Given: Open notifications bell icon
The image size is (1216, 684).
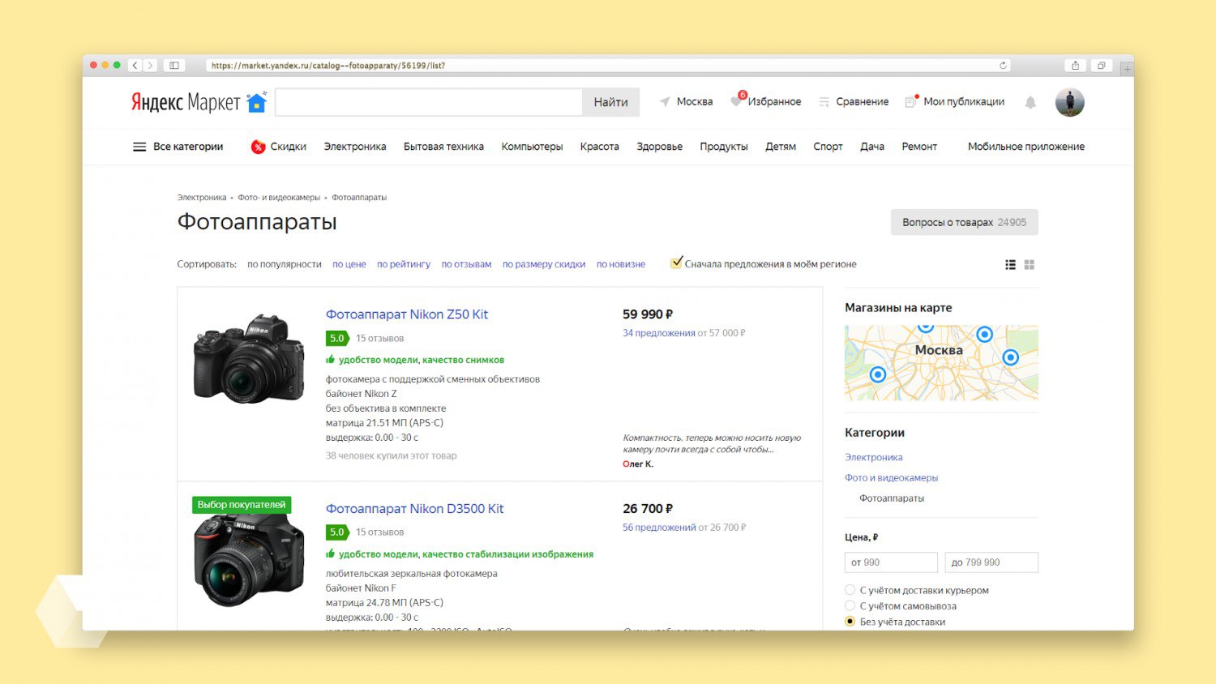Looking at the screenshot, I should [1030, 102].
